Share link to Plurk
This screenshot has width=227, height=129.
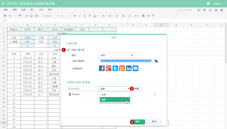pyautogui.click(x=122, y=69)
